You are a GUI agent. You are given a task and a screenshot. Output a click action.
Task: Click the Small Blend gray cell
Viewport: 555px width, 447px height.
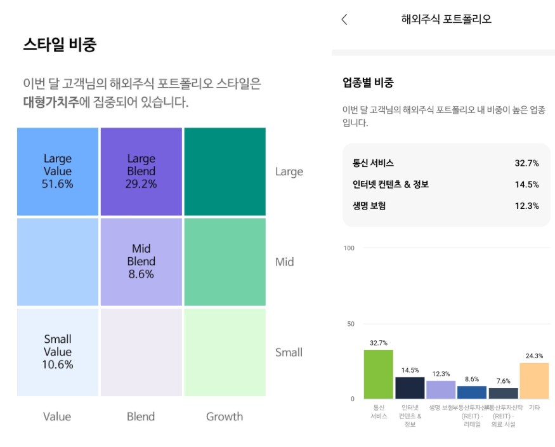141,352
